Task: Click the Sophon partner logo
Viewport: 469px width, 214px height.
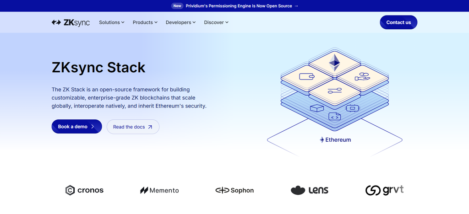Action: click(234, 190)
